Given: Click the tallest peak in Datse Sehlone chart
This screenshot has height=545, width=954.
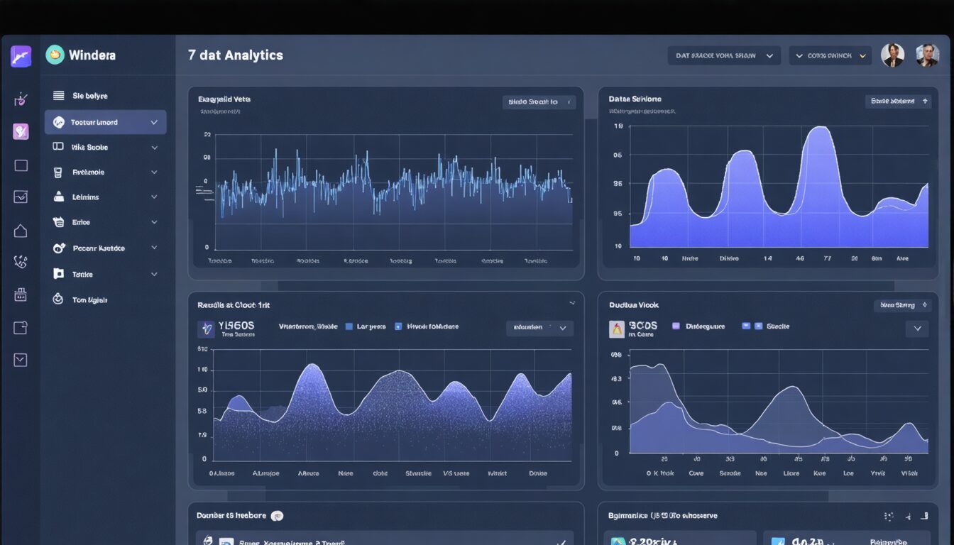Looking at the screenshot, I should (820, 128).
